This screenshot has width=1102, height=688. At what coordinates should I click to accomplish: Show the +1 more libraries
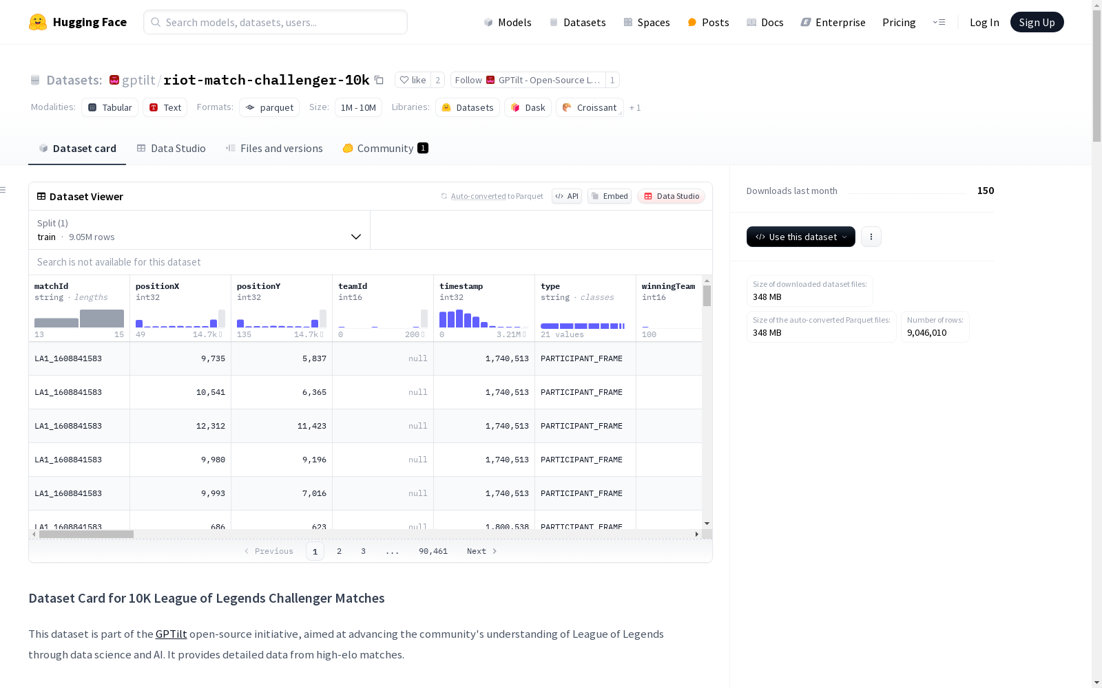tap(635, 107)
